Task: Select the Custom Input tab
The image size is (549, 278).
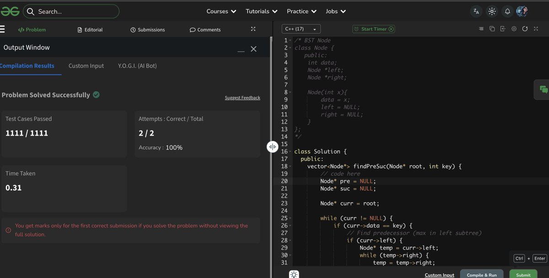Action: [x=86, y=66]
